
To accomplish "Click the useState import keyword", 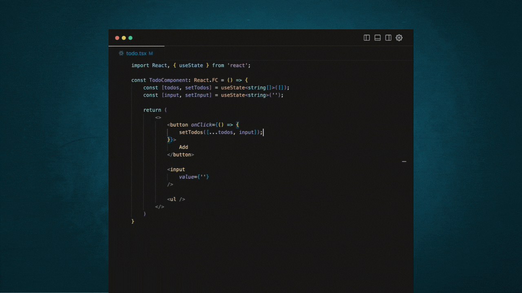I will pos(190,65).
